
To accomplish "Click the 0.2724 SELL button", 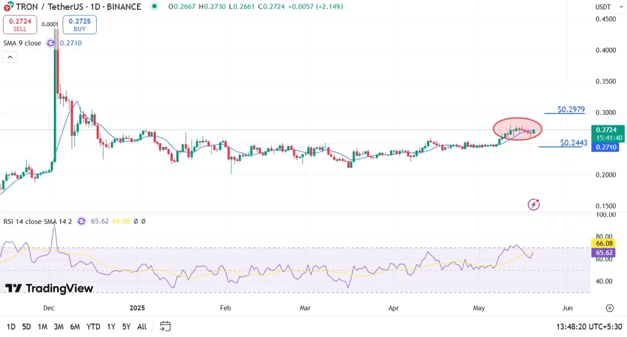I will click(x=20, y=24).
